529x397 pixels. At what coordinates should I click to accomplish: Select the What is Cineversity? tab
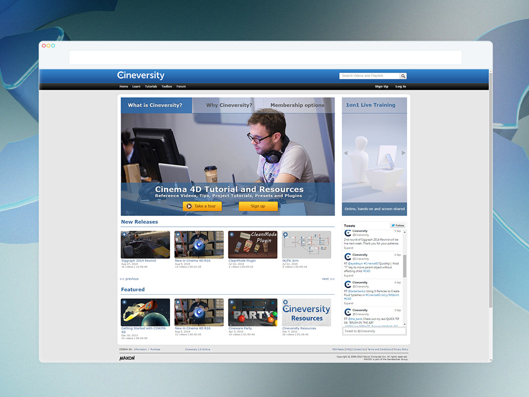pos(157,105)
